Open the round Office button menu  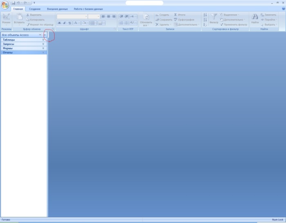click(5, 5)
